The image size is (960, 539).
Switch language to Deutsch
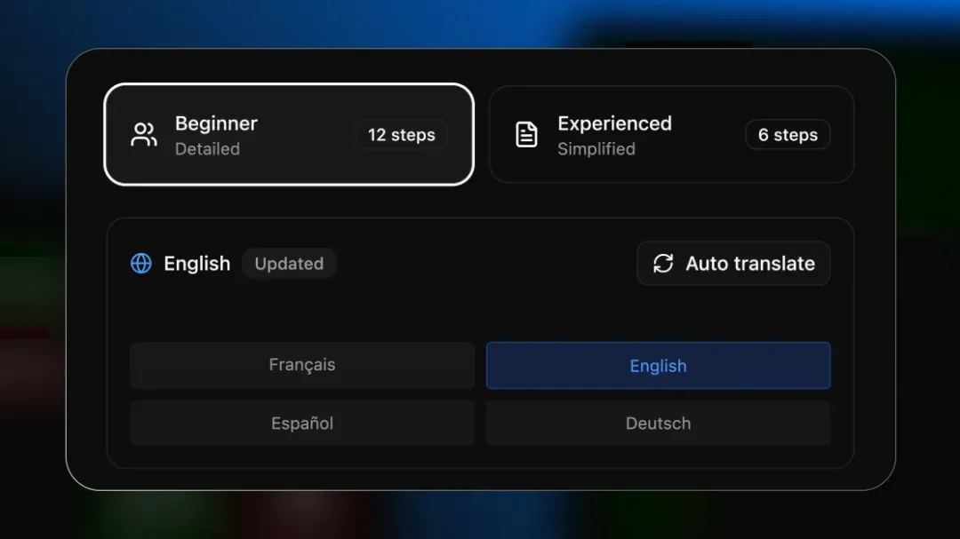coord(658,424)
